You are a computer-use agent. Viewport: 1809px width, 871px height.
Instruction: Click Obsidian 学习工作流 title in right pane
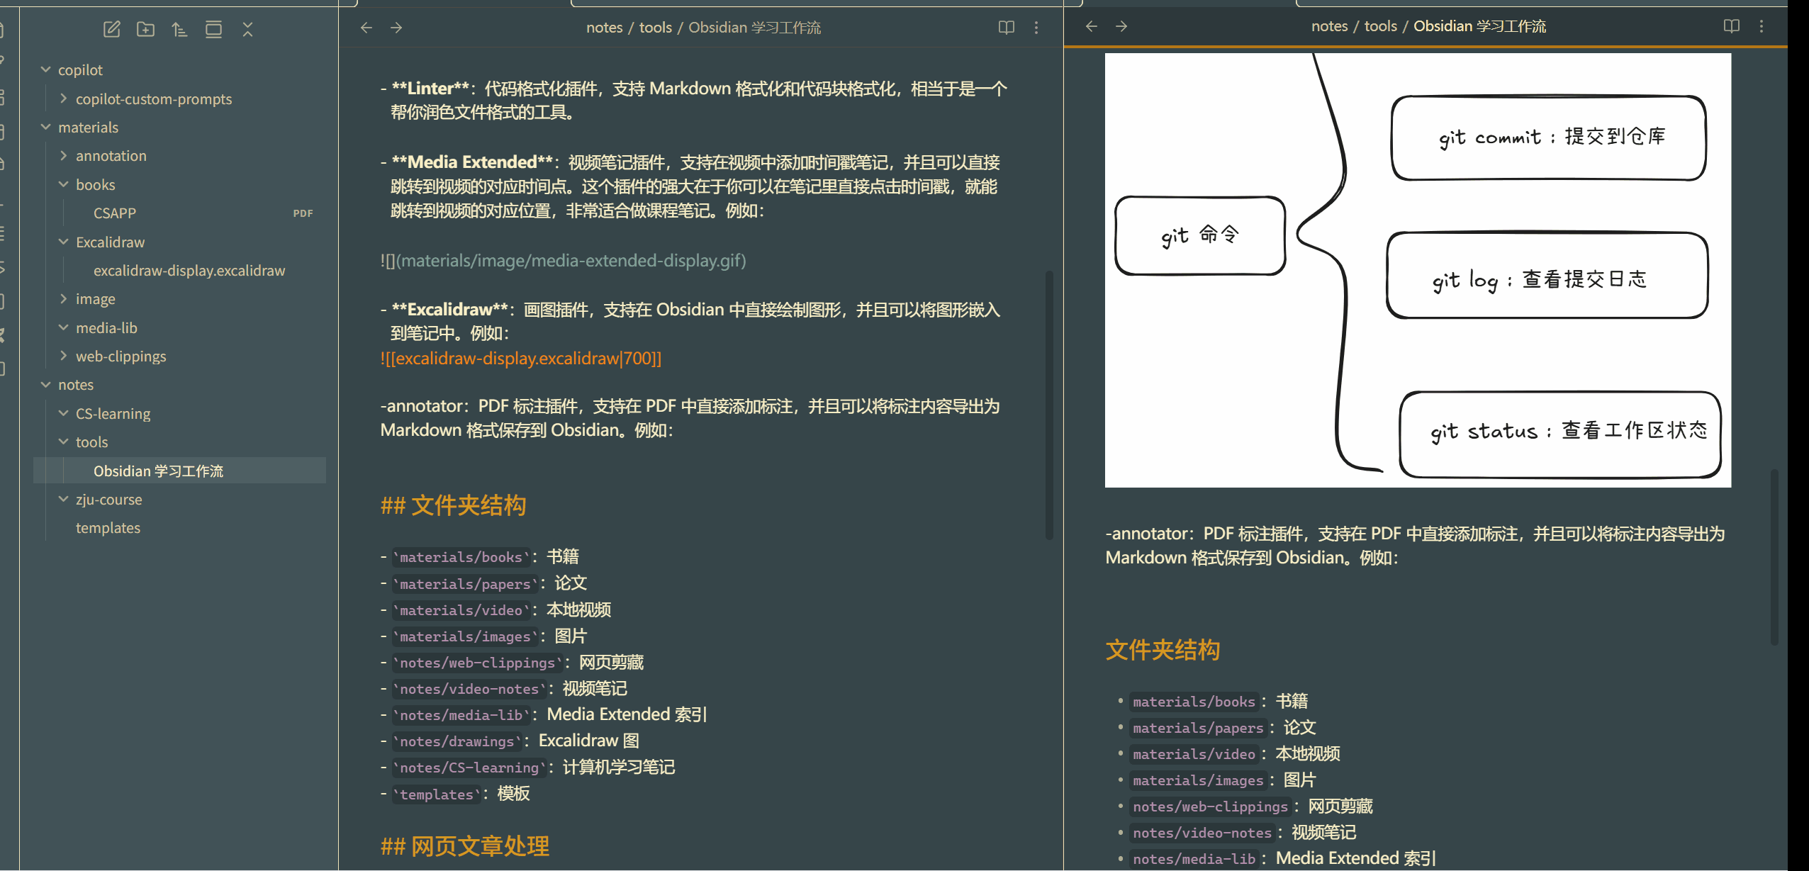[x=1479, y=26]
